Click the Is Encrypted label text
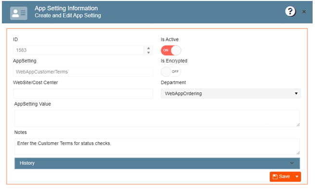Screen dimensions: 315x195 tap(174, 61)
